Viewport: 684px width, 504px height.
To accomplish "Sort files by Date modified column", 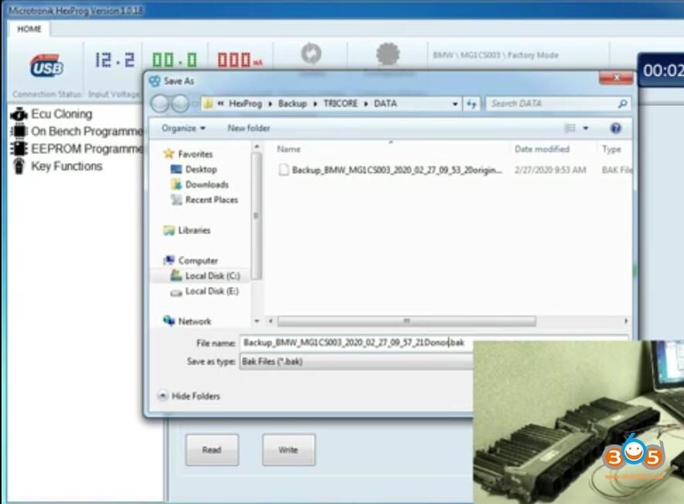I will (542, 149).
